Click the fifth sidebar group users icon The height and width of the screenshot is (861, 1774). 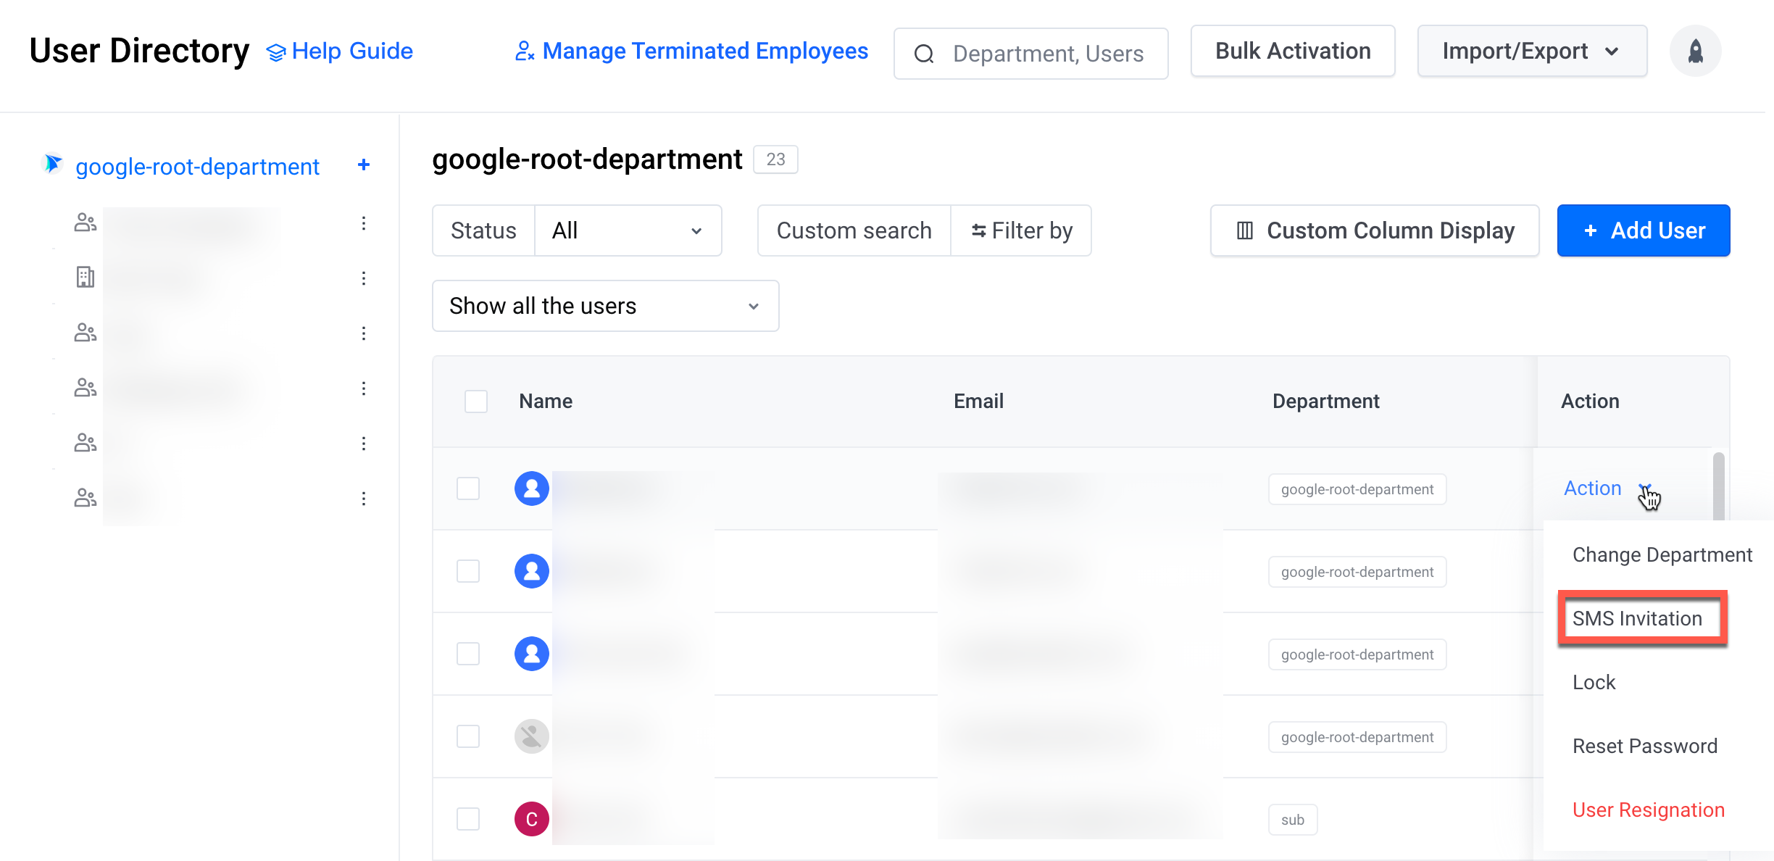(x=86, y=443)
